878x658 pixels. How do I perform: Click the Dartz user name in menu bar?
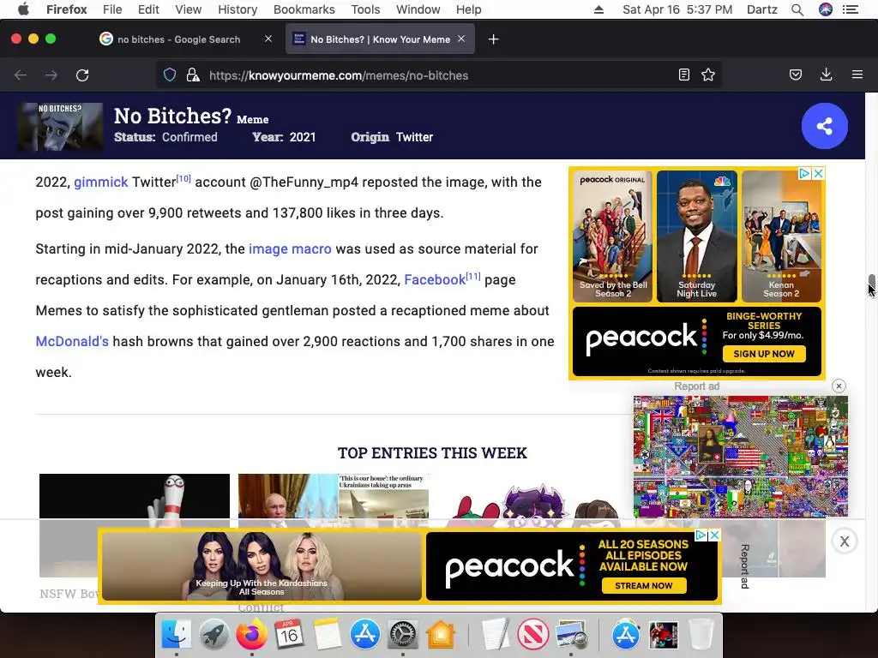[x=761, y=9]
